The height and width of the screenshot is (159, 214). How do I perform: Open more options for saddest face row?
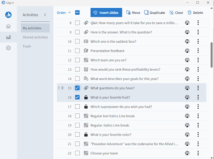[x=198, y=41]
